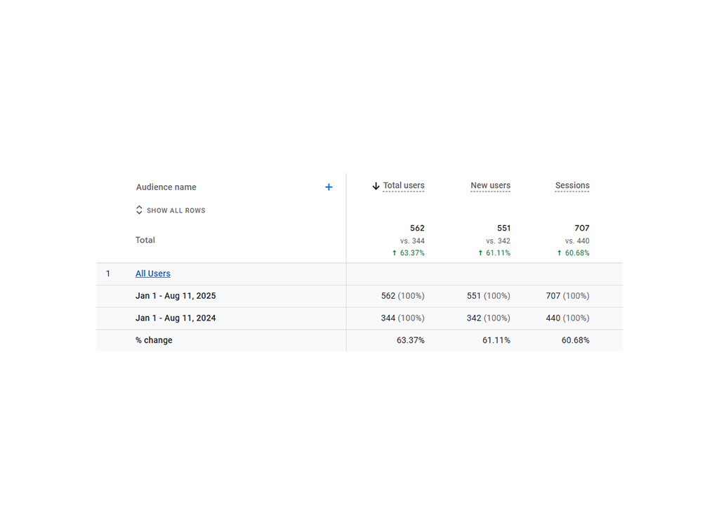Click the expand rows arrows icon near SHOW ALL ROWS

(x=139, y=210)
